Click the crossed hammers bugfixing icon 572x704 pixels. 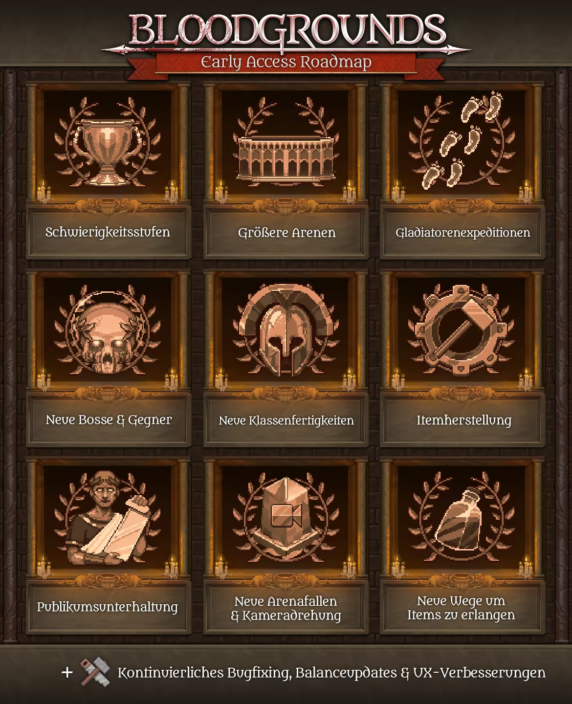95,672
